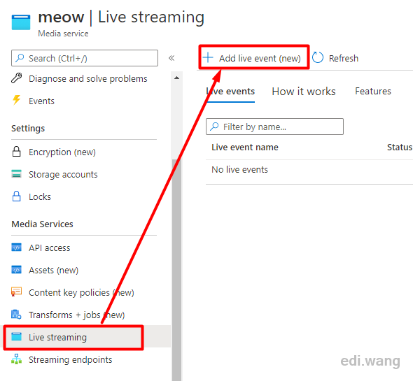Select the Encryption (new) padlock icon

(16, 152)
